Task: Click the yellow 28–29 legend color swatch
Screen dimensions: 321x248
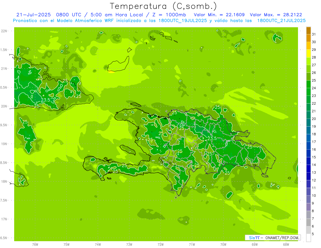Action: click(308, 54)
